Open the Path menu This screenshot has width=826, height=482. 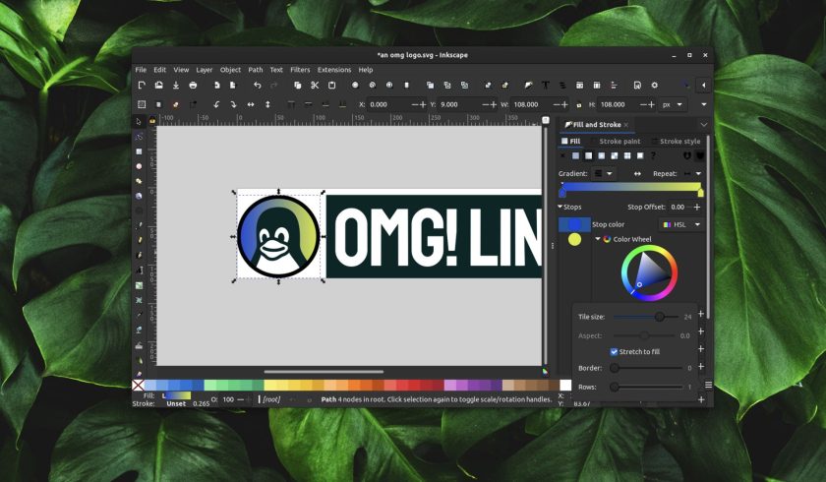[256, 70]
